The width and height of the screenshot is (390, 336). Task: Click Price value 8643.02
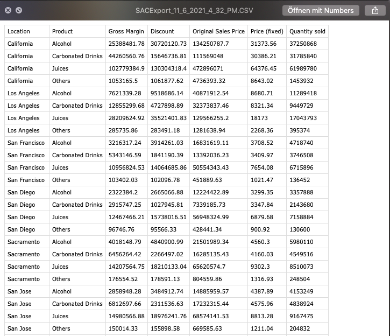click(261, 81)
